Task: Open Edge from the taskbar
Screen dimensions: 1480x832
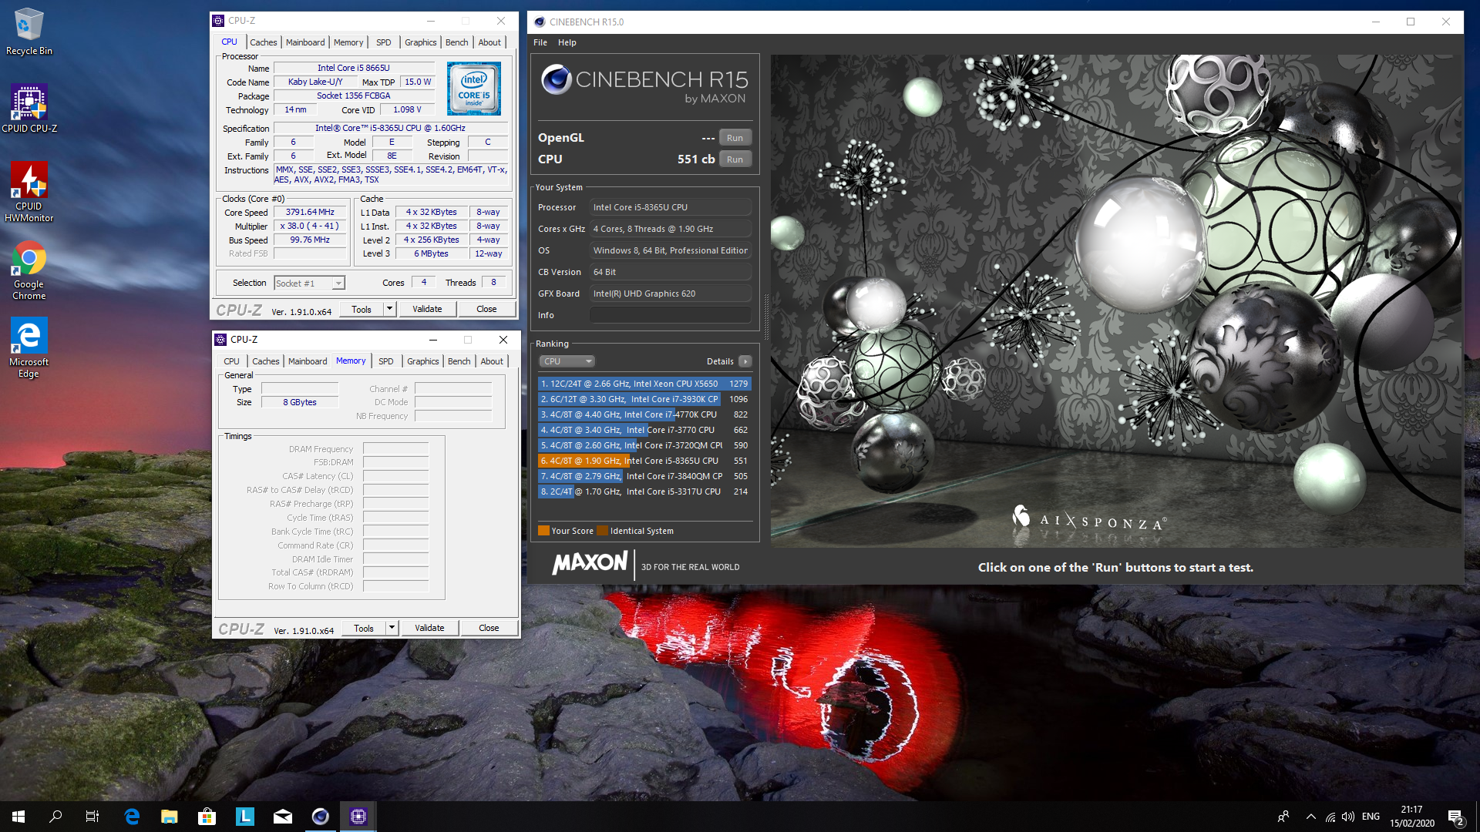Action: pyautogui.click(x=132, y=817)
